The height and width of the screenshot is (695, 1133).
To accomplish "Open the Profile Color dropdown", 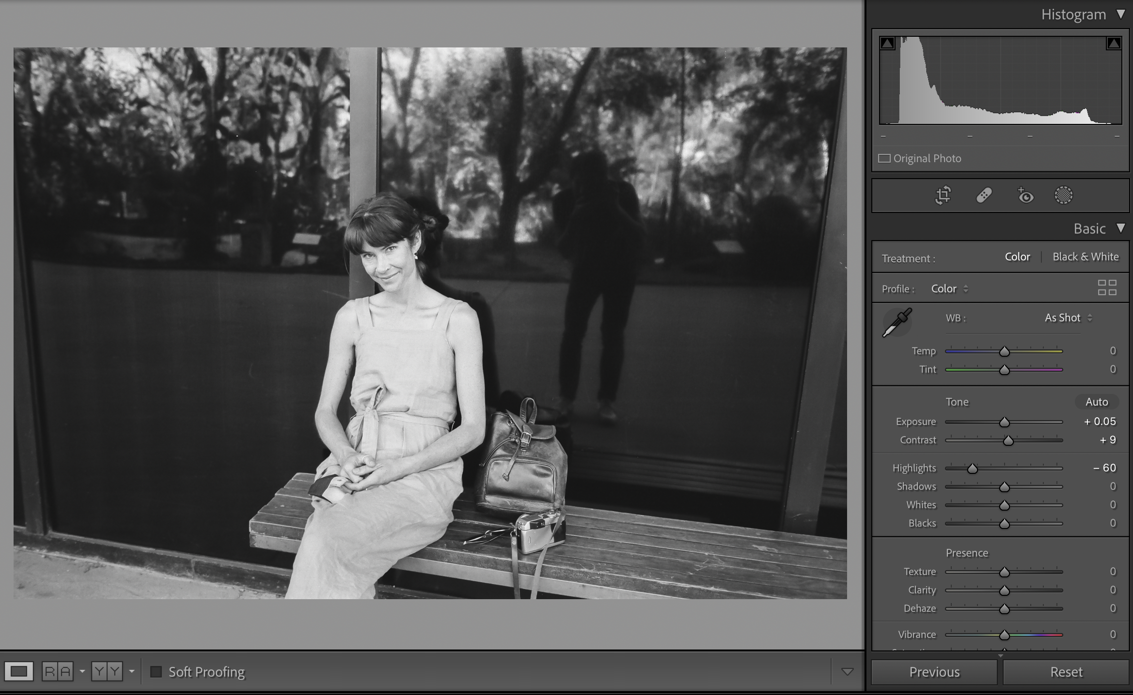I will coord(949,289).
